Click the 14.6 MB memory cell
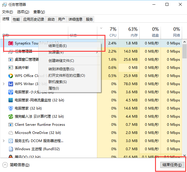Screen dimensions: 187x172 129,108
